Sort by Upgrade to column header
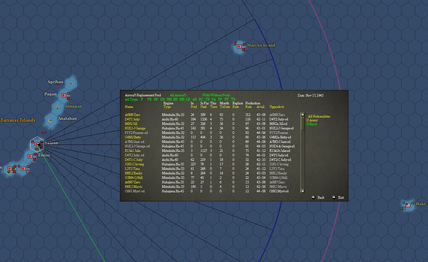 (x=277, y=107)
